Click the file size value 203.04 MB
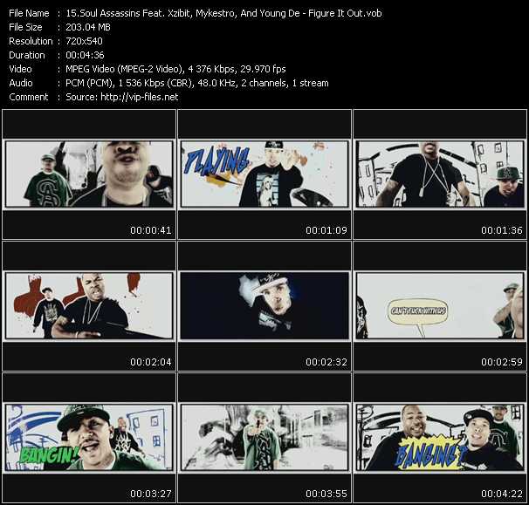 (x=88, y=27)
